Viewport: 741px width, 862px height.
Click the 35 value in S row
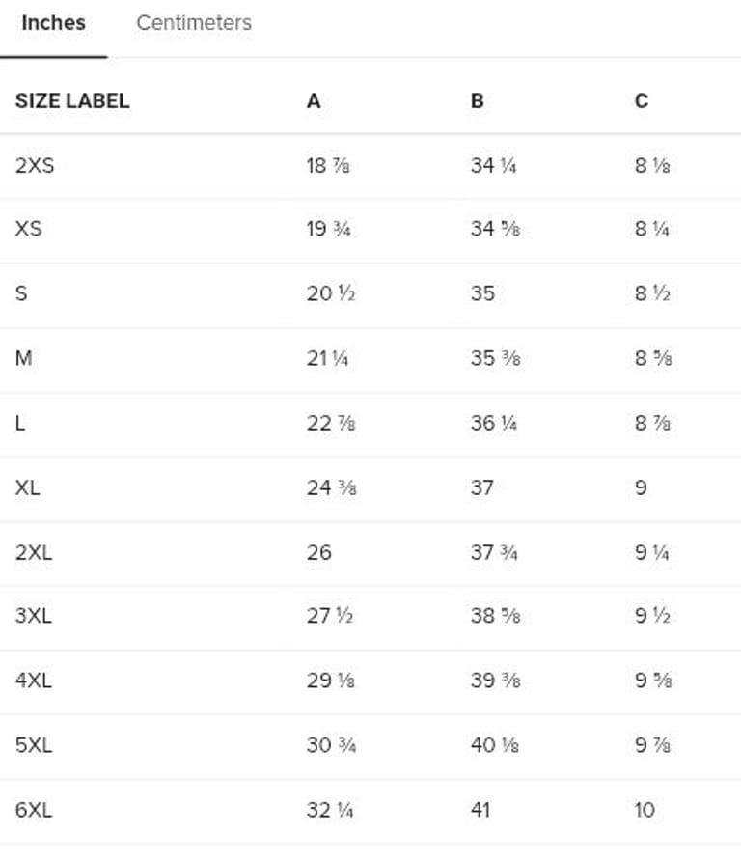(482, 293)
